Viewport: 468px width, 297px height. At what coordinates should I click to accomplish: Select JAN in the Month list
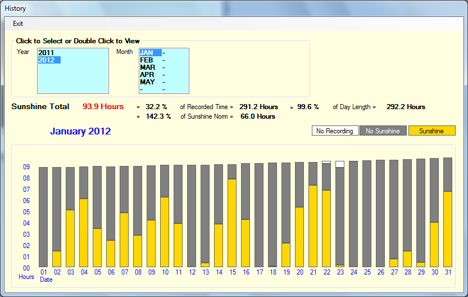pos(147,52)
